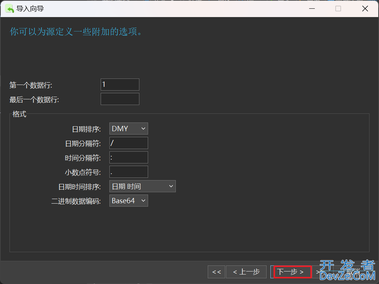
Task: Maximize the 导入向导 window
Action: pos(338,9)
